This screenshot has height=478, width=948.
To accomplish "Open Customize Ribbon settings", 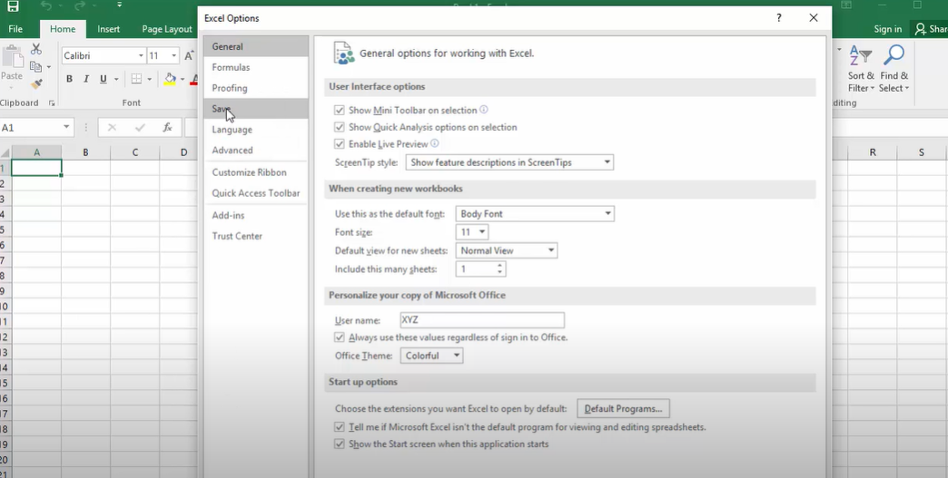I will 256,172.
